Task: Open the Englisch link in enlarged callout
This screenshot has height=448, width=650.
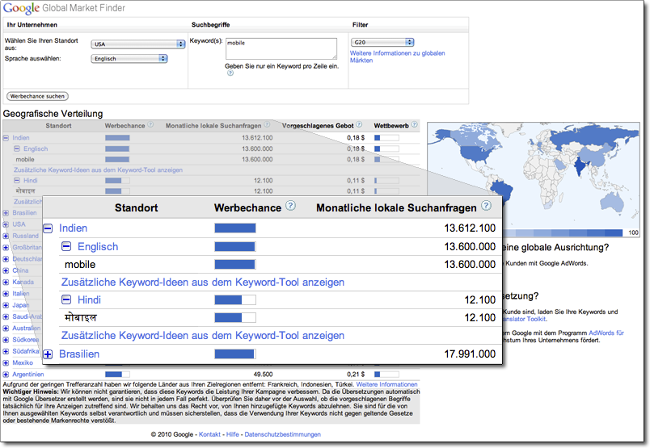Action: point(98,247)
